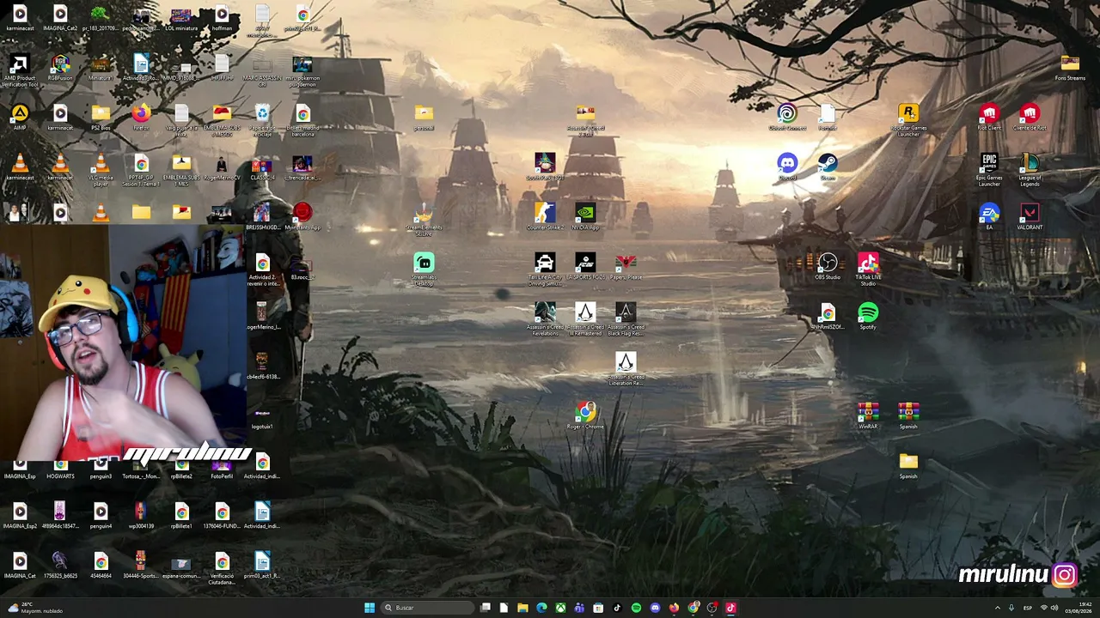Click the taskbar Buscar search box
Image resolution: width=1100 pixels, height=618 pixels.
[x=427, y=608]
